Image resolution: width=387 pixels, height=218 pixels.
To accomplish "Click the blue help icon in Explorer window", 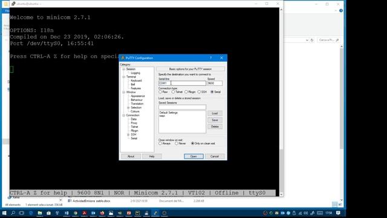I will click(341, 11).
